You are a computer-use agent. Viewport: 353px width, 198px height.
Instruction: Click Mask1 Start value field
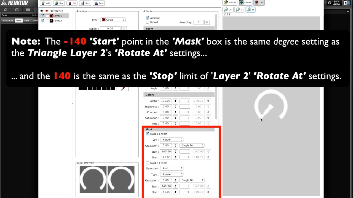coord(166,152)
